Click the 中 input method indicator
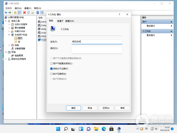 (x=147, y=129)
